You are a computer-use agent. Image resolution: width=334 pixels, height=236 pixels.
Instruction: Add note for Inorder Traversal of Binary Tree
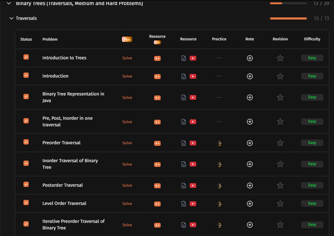[x=250, y=164]
